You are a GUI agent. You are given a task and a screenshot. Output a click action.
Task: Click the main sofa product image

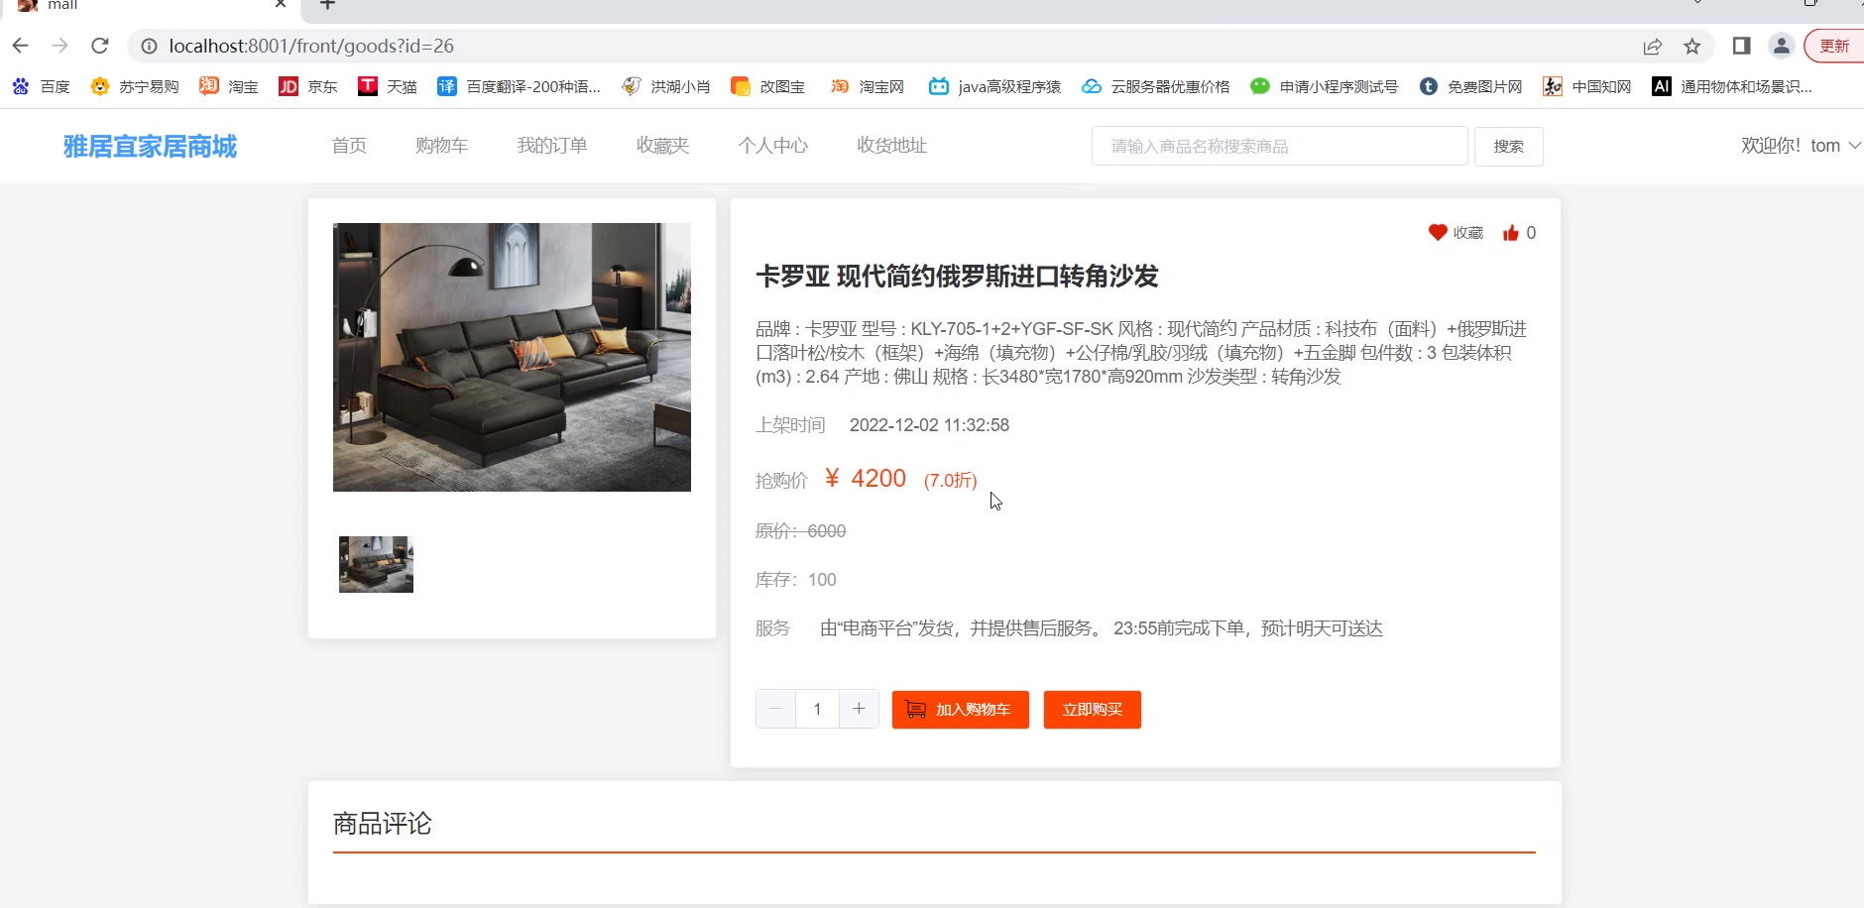tap(512, 357)
